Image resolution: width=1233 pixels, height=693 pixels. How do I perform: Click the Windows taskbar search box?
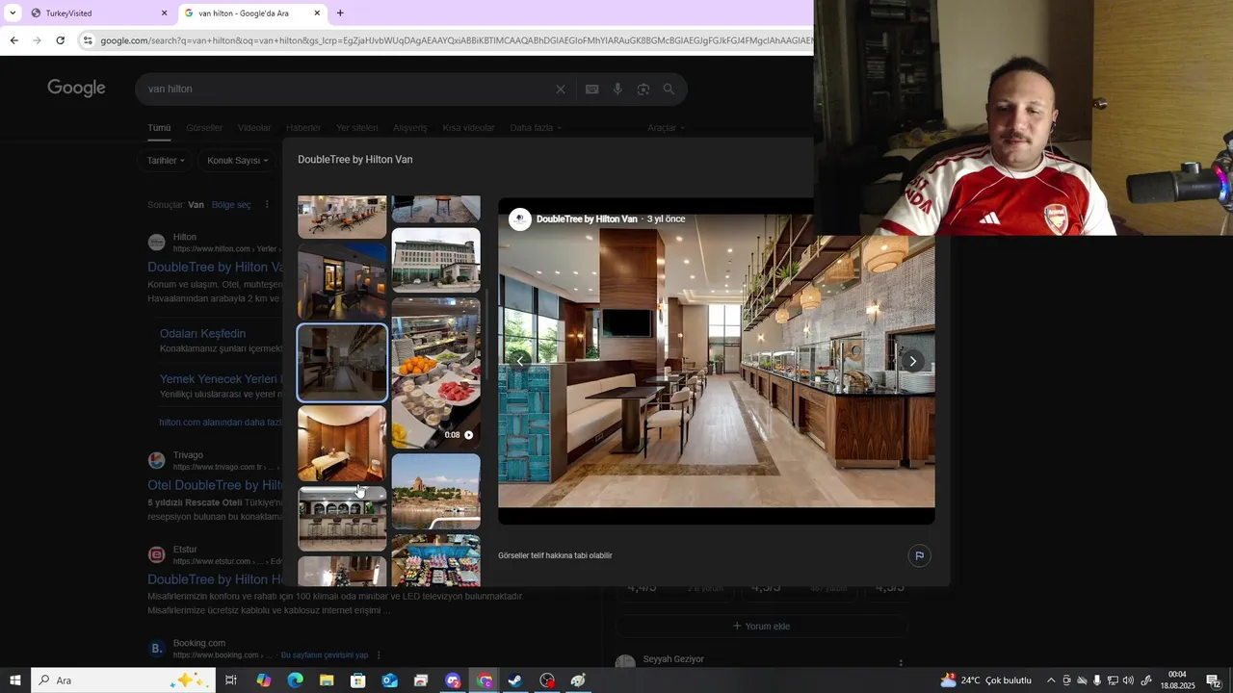point(121,680)
